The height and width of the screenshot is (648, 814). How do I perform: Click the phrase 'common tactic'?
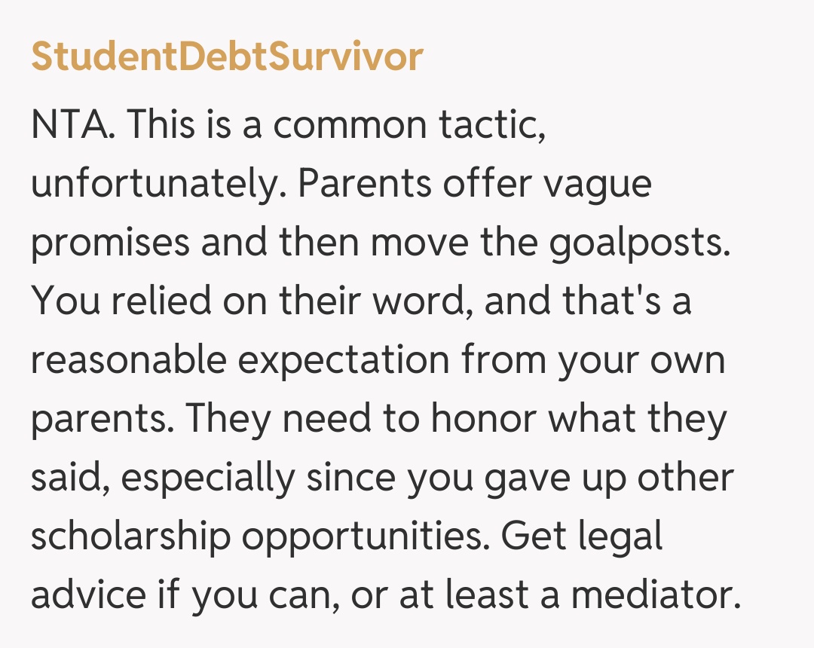point(409,125)
